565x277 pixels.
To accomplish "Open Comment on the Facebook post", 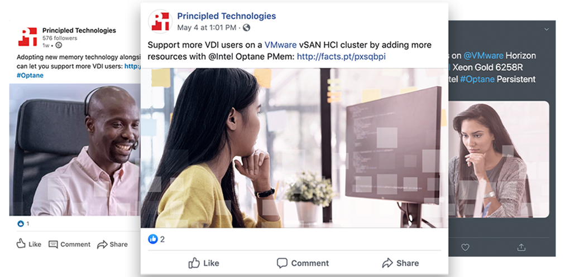I will (303, 263).
